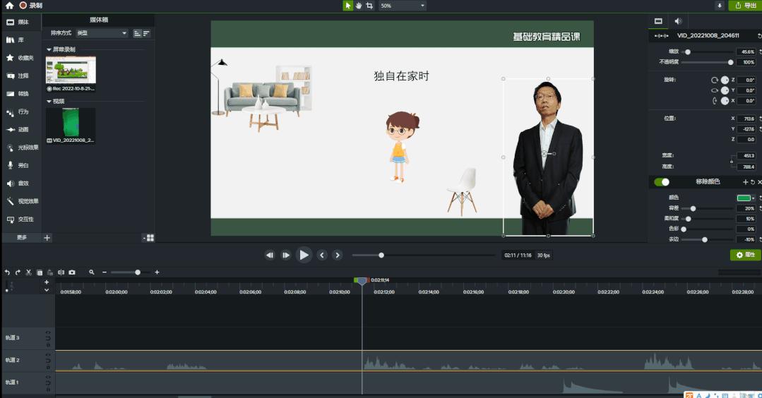Select the hand pan tool
This screenshot has height=398, width=762.
coord(359,6)
